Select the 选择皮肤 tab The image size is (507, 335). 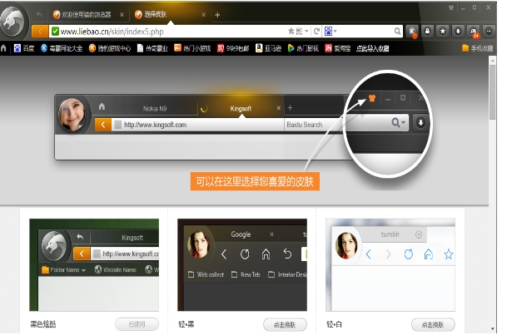[x=170, y=14]
